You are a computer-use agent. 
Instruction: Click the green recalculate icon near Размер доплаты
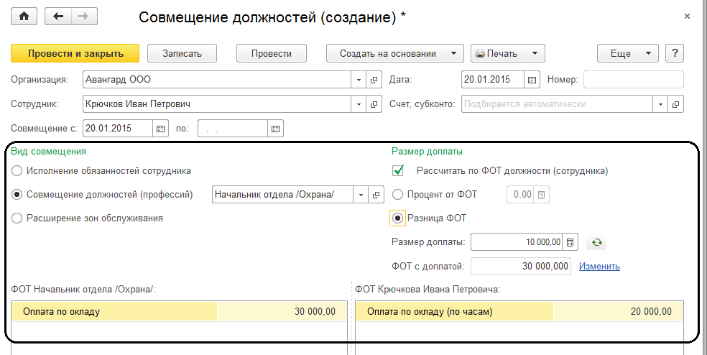[x=596, y=242]
